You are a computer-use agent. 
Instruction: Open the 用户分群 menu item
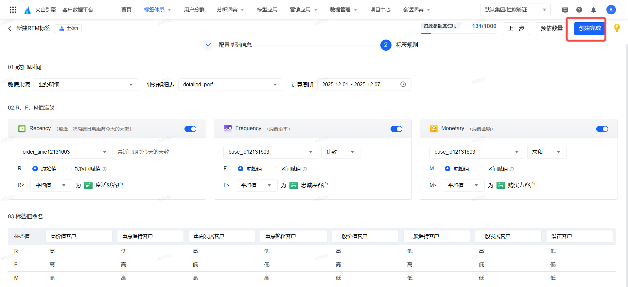[194, 10]
